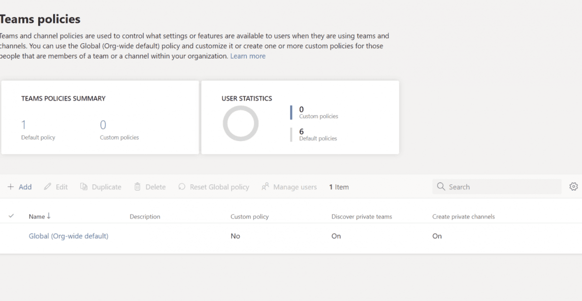Click the "1" Default policy count in summary
The width and height of the screenshot is (582, 301).
click(24, 125)
